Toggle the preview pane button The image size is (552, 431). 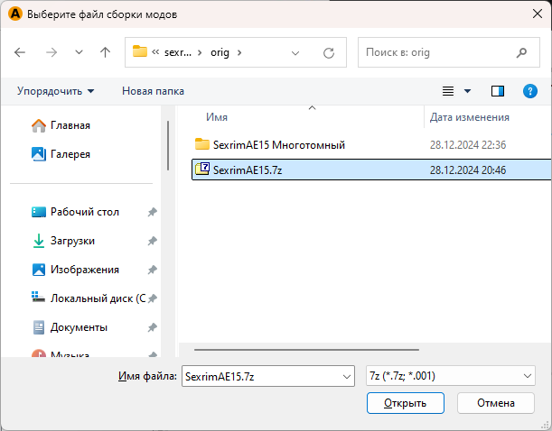[497, 91]
